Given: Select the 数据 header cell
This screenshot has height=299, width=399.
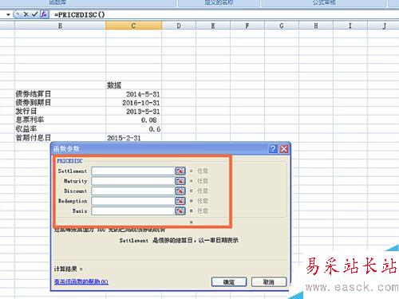Looking at the screenshot, I should pyautogui.click(x=133, y=85).
